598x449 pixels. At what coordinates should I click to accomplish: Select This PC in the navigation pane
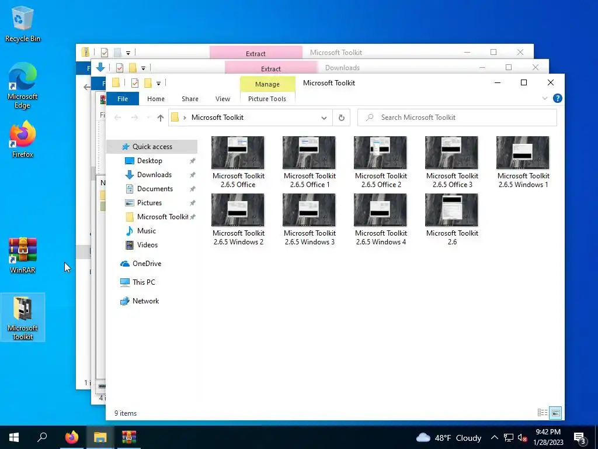point(144,282)
